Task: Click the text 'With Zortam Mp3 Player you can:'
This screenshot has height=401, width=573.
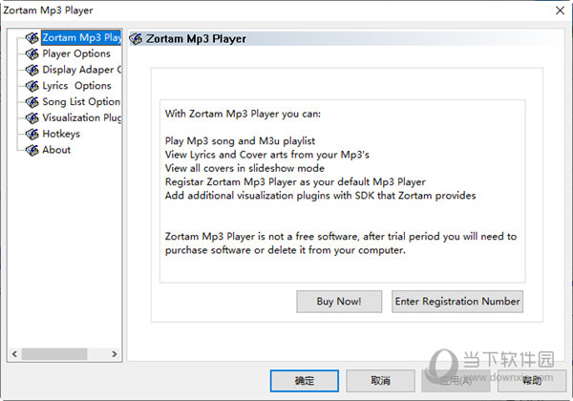Action: (x=243, y=114)
